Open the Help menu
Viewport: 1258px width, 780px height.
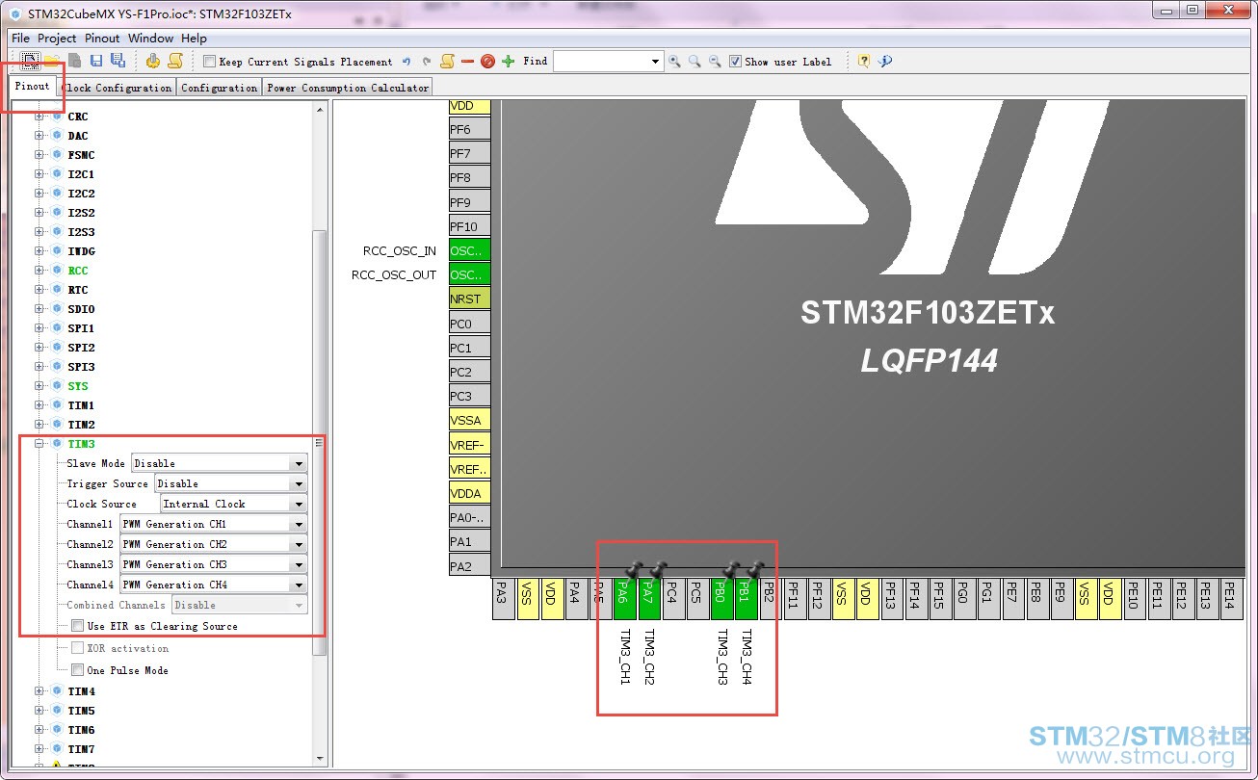(x=195, y=39)
